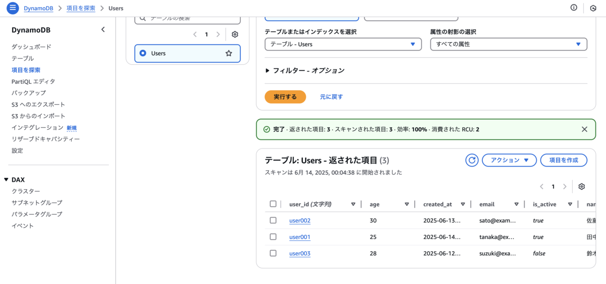606x284 pixels.
Task: Check the box for user002 row
Action: [x=273, y=220]
